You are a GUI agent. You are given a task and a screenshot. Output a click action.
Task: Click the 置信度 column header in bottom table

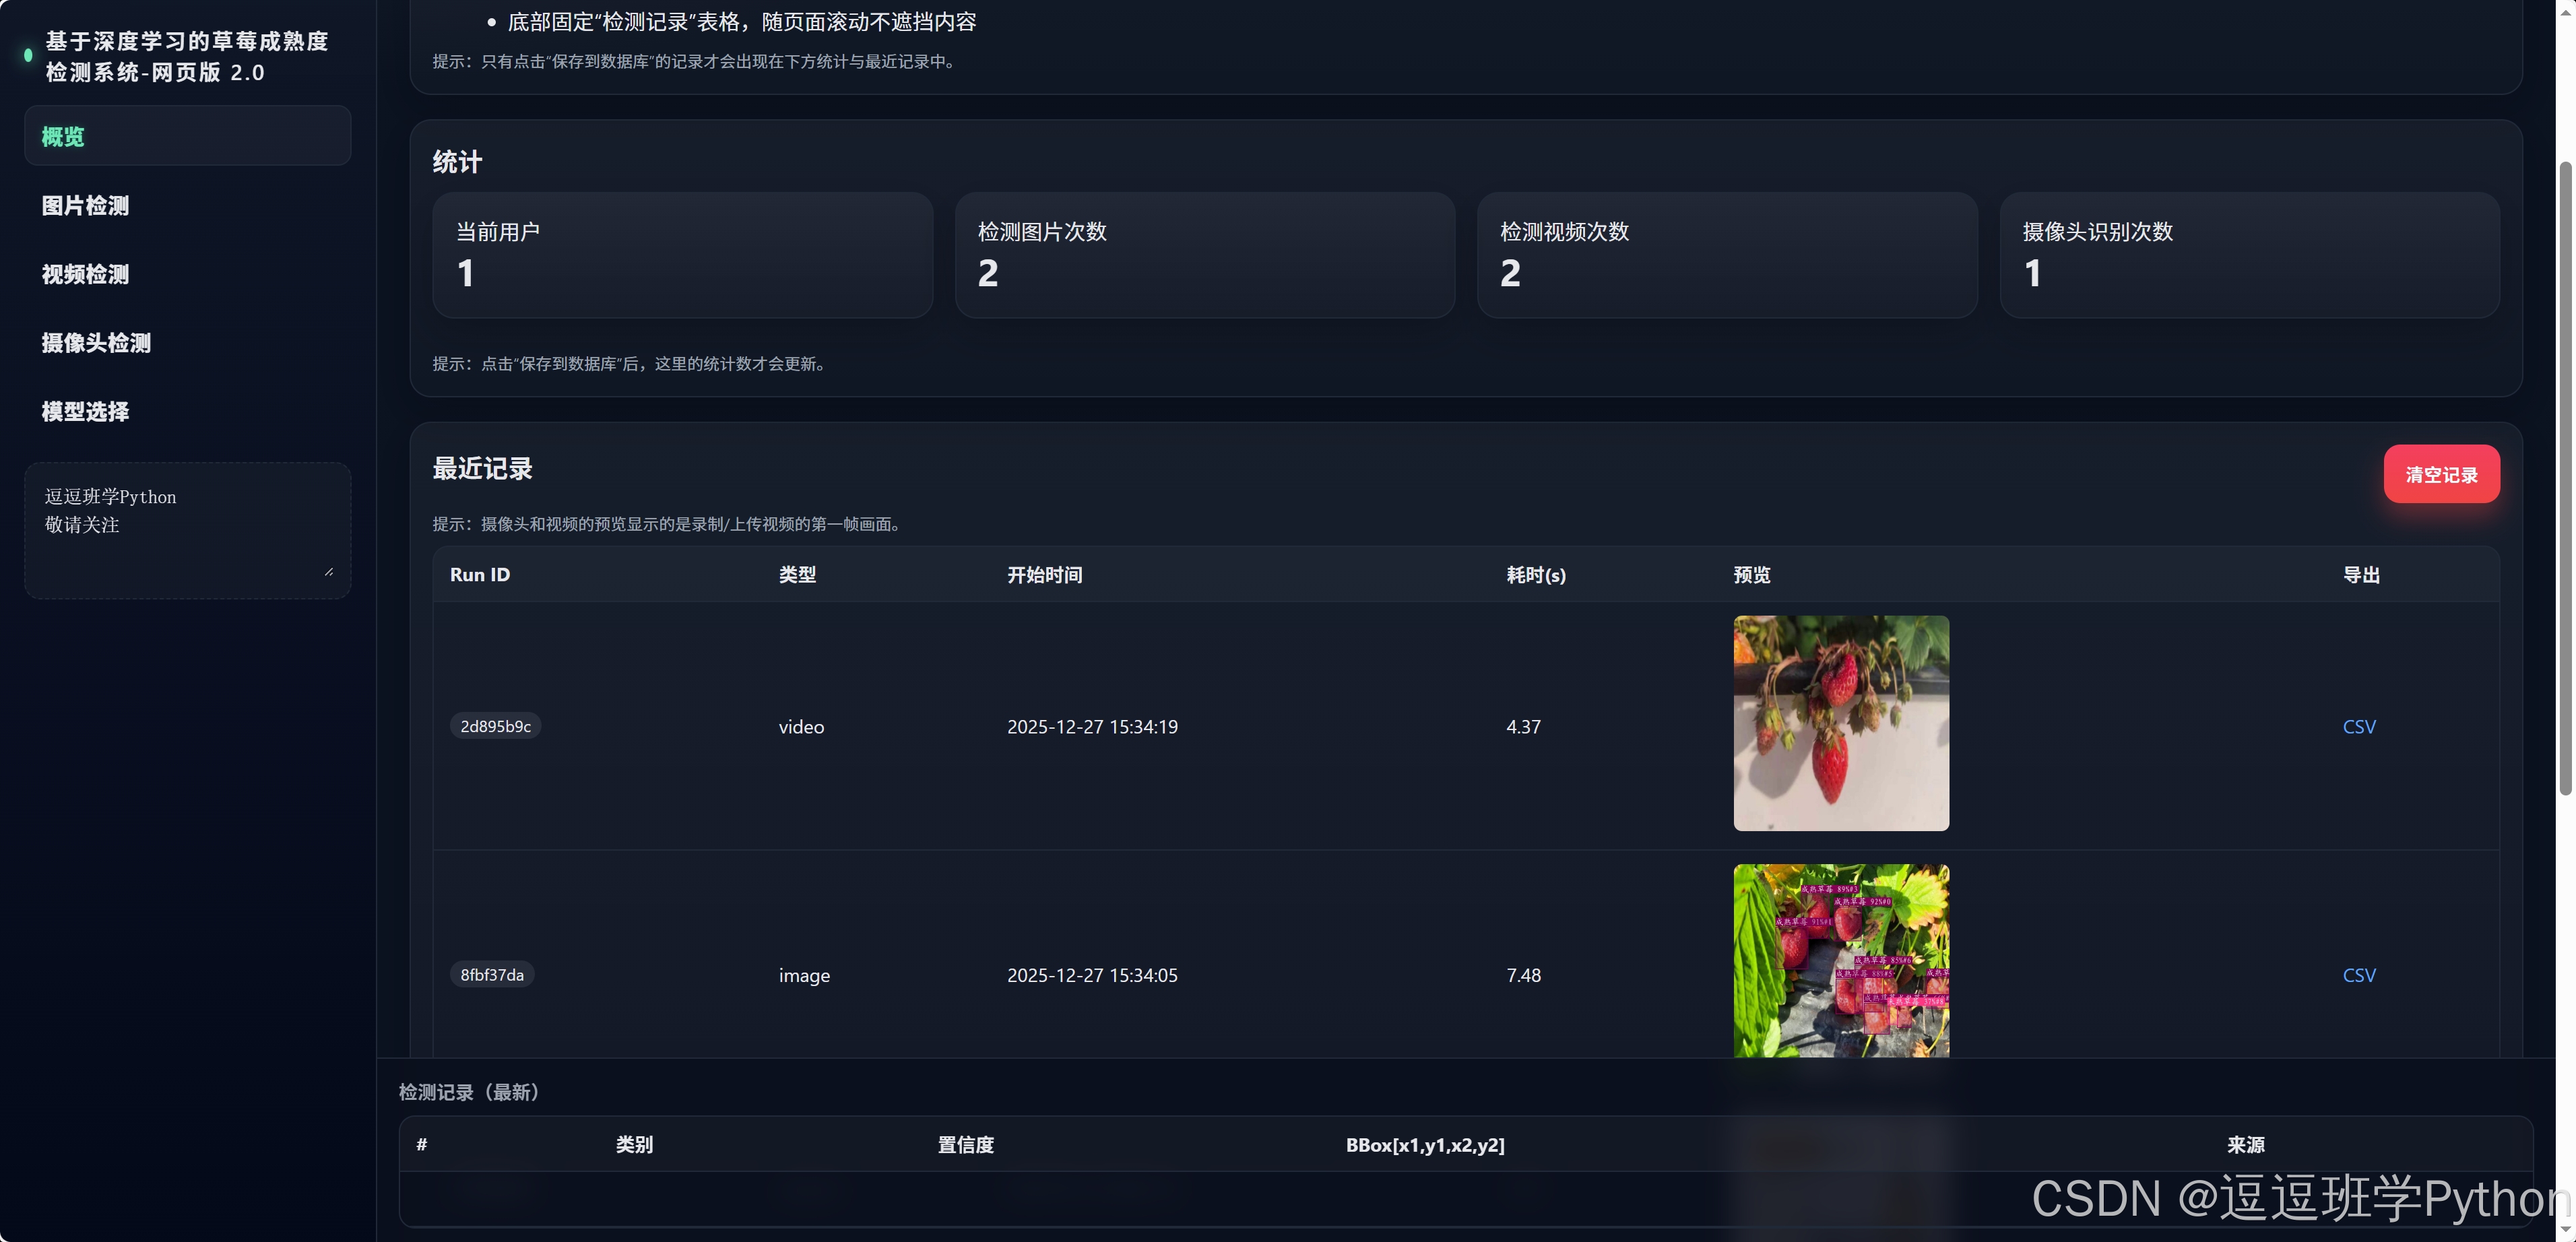pyautogui.click(x=965, y=1145)
